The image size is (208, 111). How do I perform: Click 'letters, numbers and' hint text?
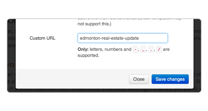pyautogui.click(x=110, y=49)
